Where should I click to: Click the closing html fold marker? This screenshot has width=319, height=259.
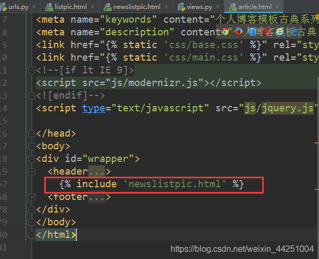pos(32,235)
